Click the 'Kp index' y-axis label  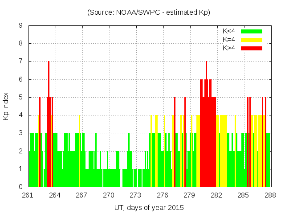12,106
